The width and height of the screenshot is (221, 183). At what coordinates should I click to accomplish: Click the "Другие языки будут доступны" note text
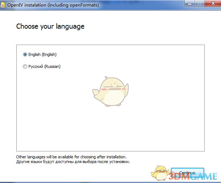(73, 162)
